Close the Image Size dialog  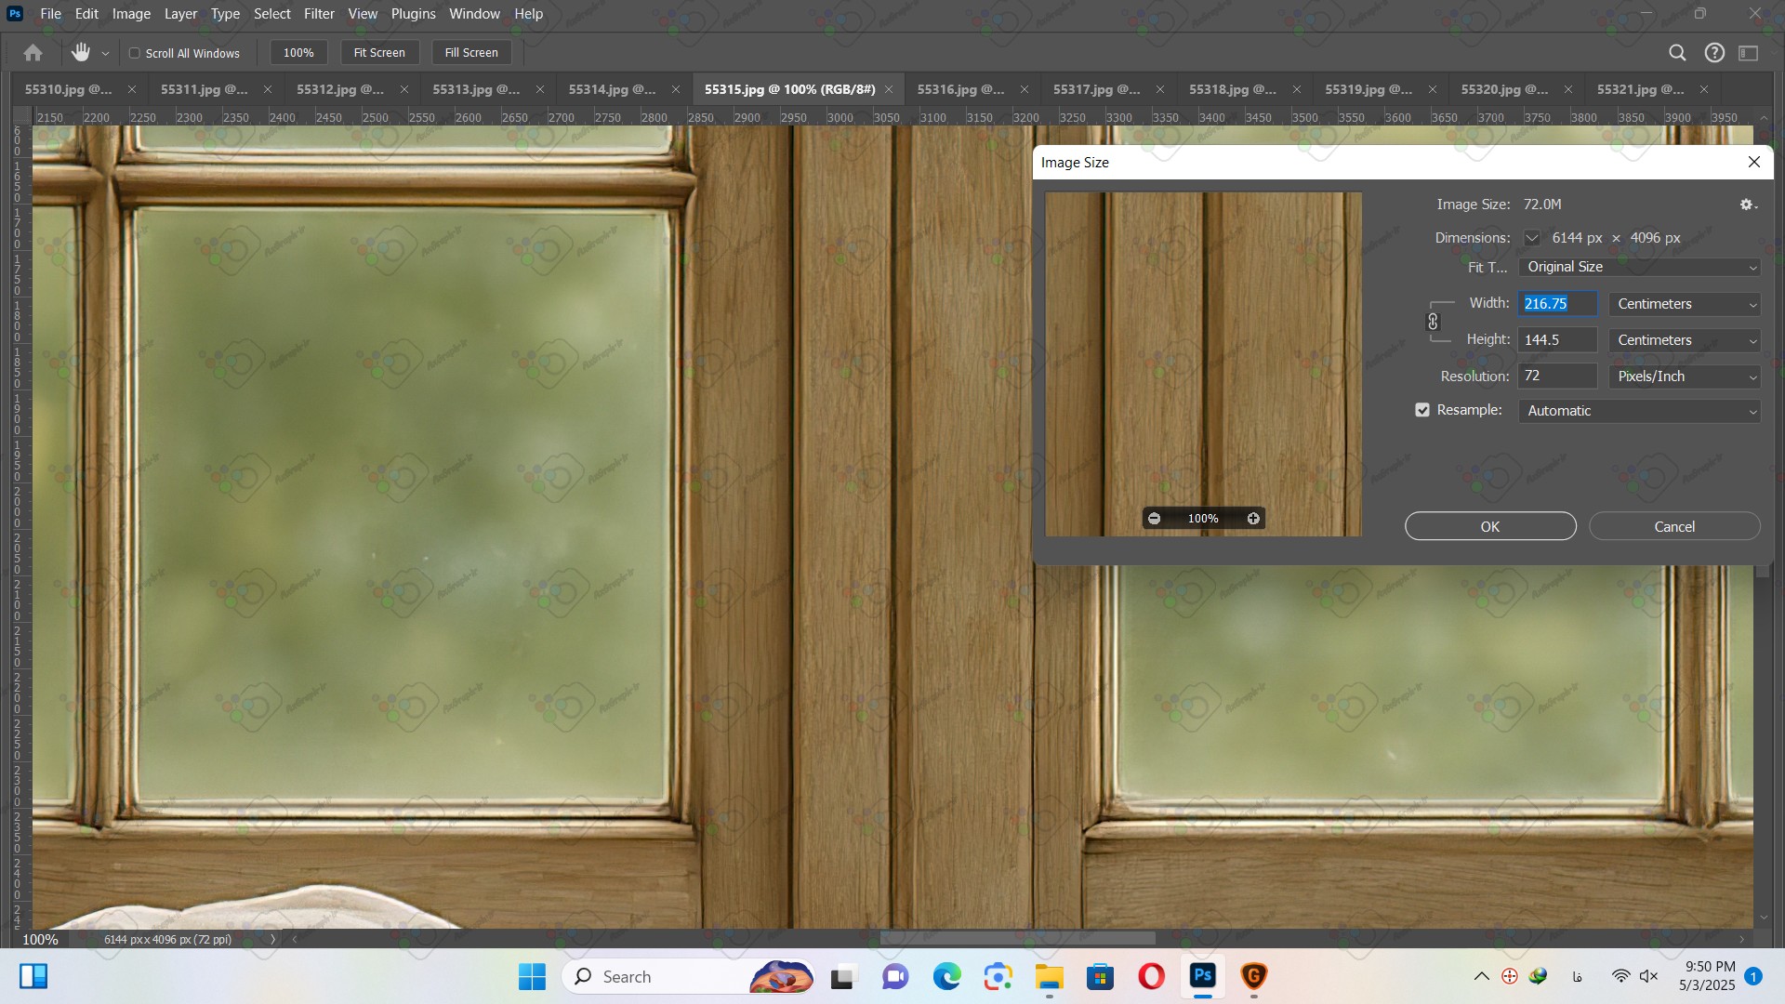[x=1754, y=162]
